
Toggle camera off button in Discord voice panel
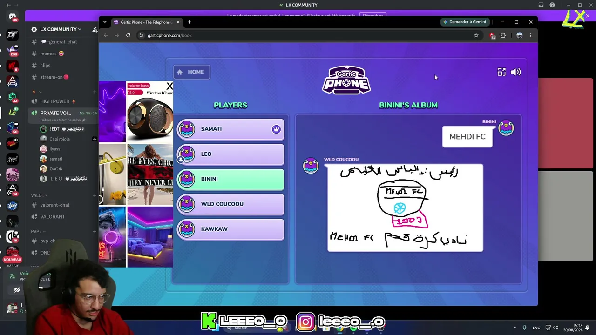click(17, 290)
